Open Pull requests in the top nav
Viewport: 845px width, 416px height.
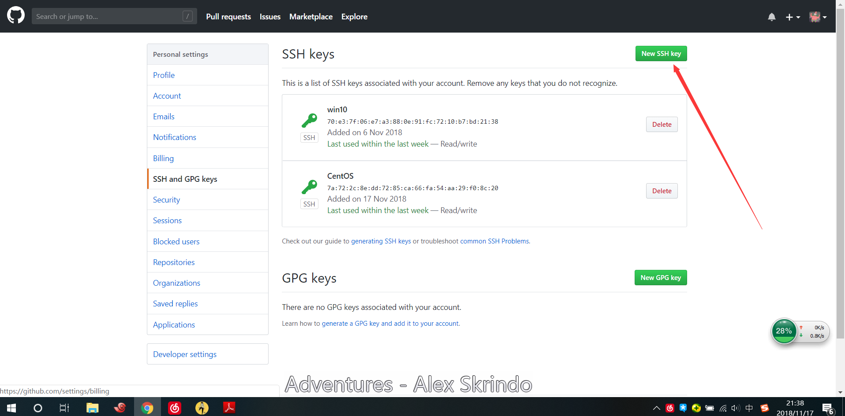tap(228, 17)
